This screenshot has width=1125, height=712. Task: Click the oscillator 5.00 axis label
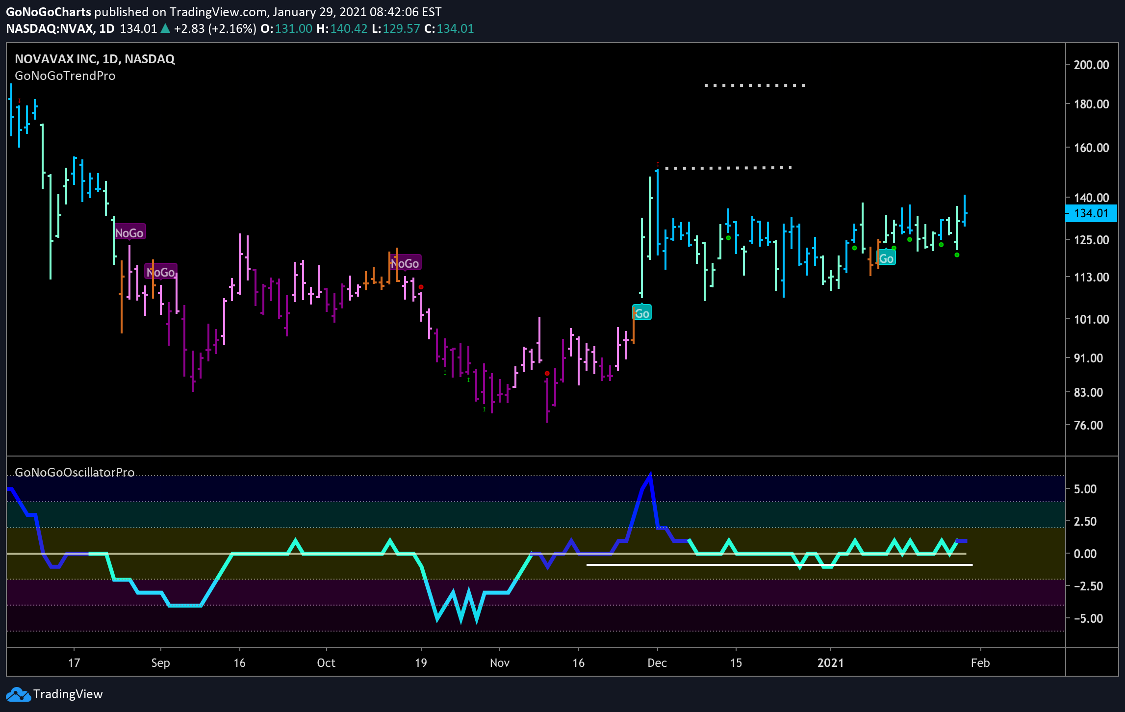pyautogui.click(x=1085, y=489)
